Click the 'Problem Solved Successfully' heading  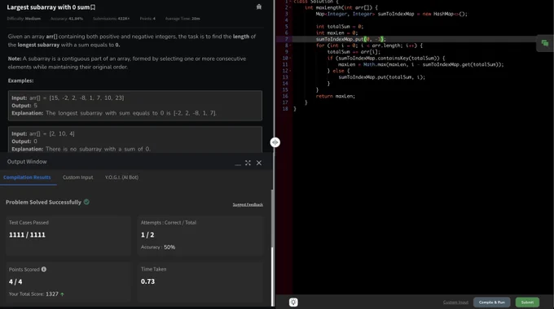[x=43, y=202]
